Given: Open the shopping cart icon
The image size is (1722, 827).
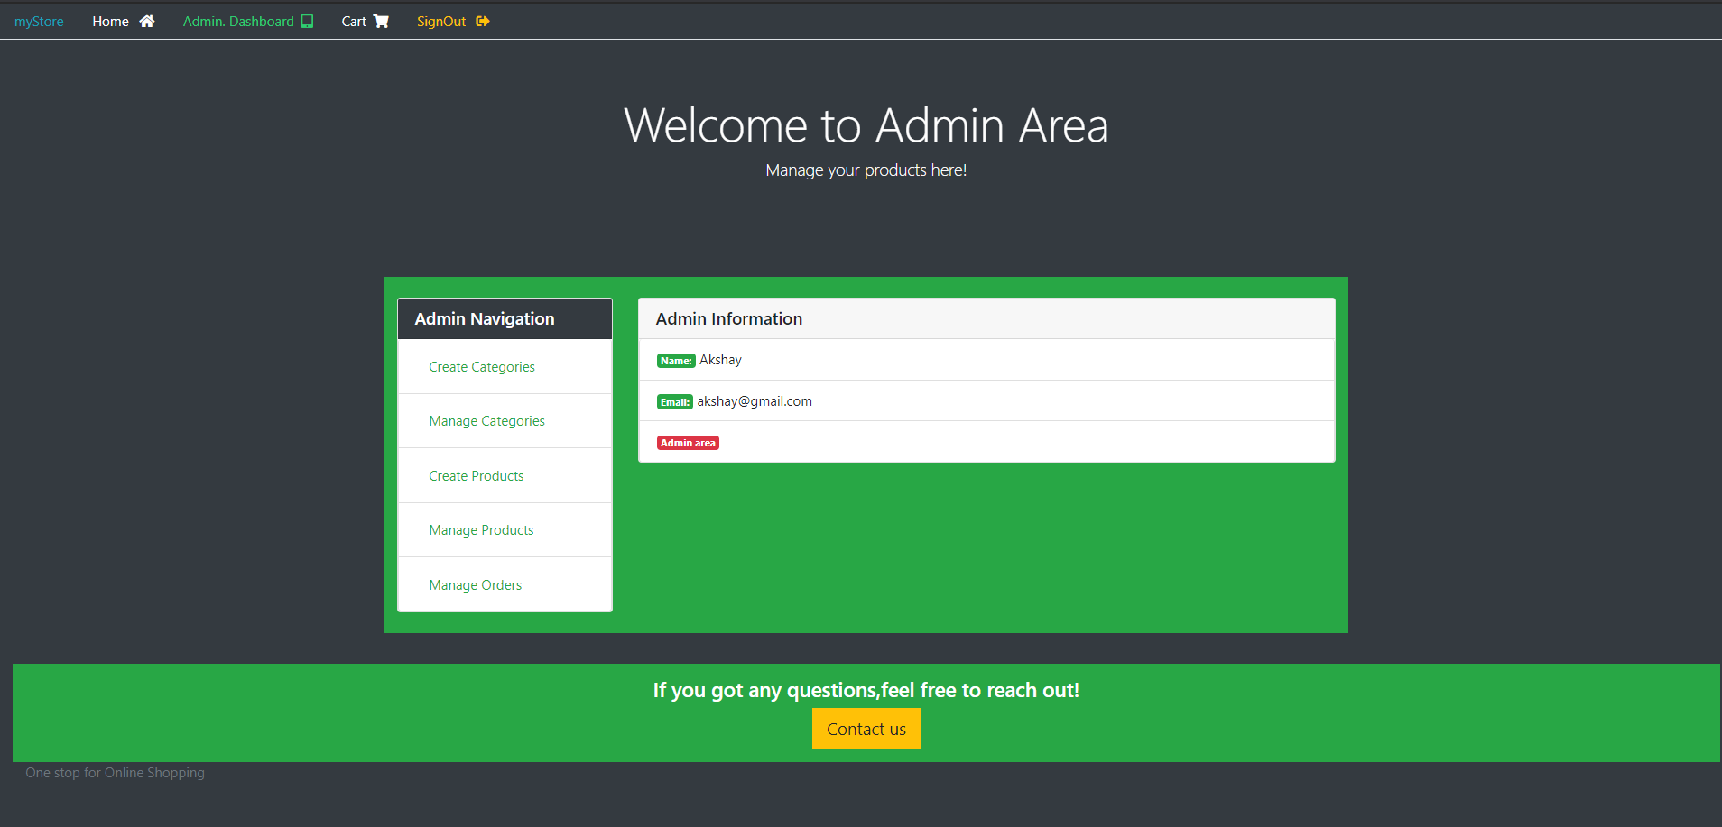Looking at the screenshot, I should click(x=382, y=20).
